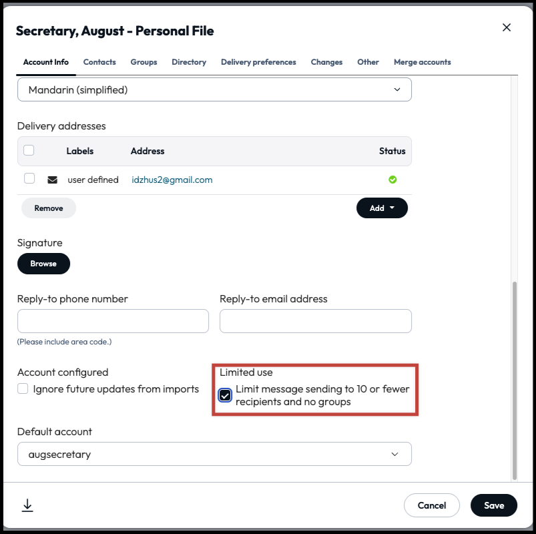Click the Save button
This screenshot has width=536, height=534.
click(493, 505)
